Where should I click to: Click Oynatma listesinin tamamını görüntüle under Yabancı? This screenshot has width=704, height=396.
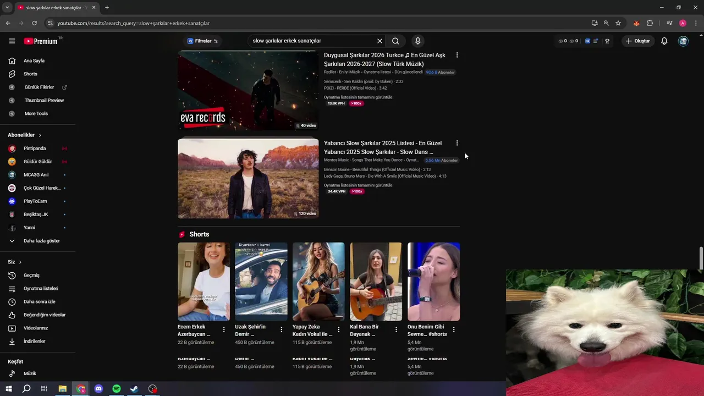(x=358, y=185)
